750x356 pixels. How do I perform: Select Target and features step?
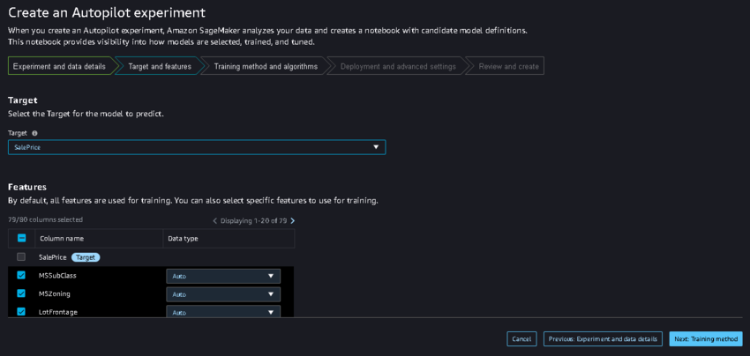(x=160, y=66)
